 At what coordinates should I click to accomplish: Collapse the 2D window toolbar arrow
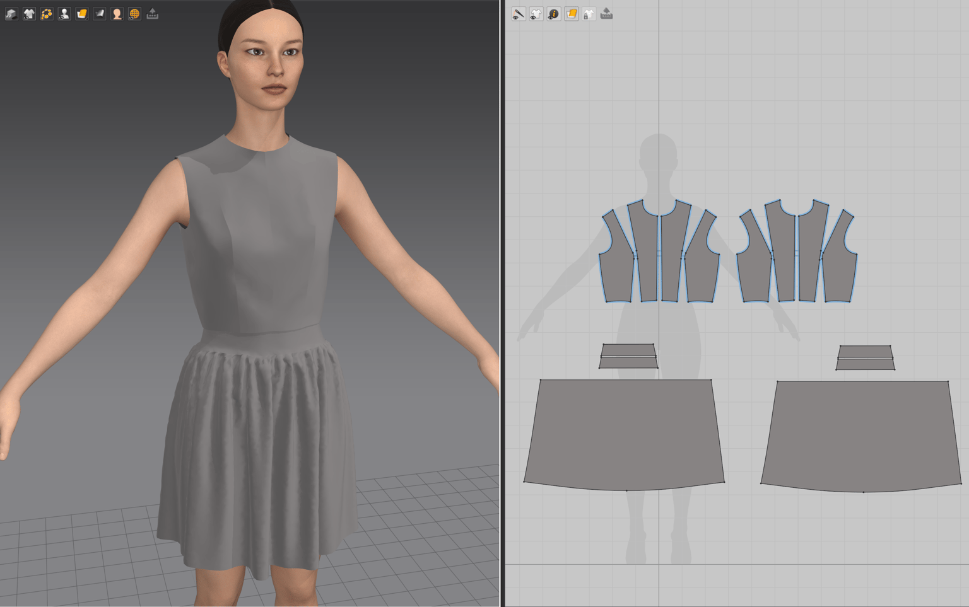[606, 14]
